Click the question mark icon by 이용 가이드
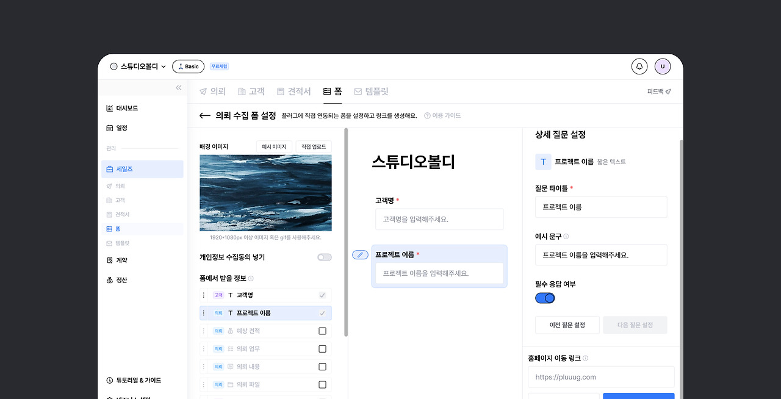 427,115
